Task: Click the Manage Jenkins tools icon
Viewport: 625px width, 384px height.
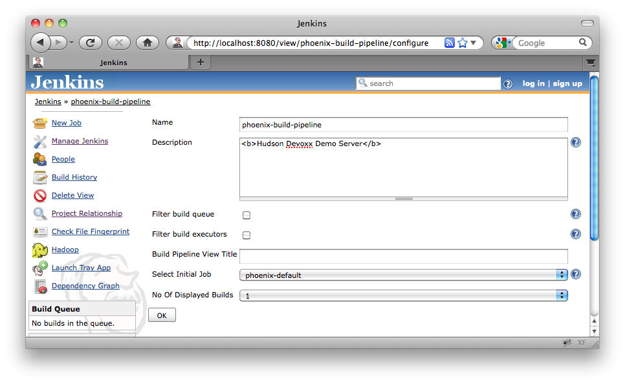Action: click(x=40, y=142)
